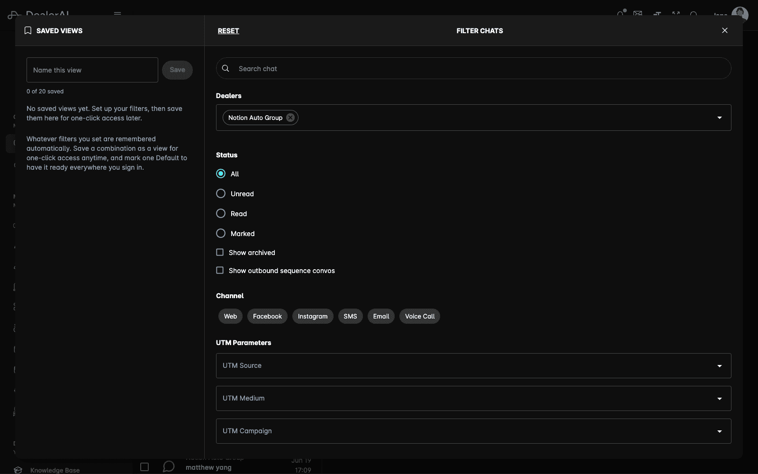
Task: Expand the UTM Campaign dropdown
Action: pos(473,431)
